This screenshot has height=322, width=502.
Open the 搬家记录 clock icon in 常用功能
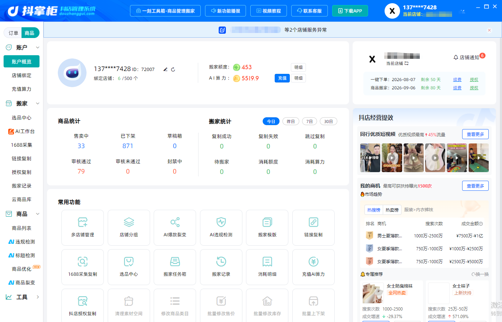221,261
